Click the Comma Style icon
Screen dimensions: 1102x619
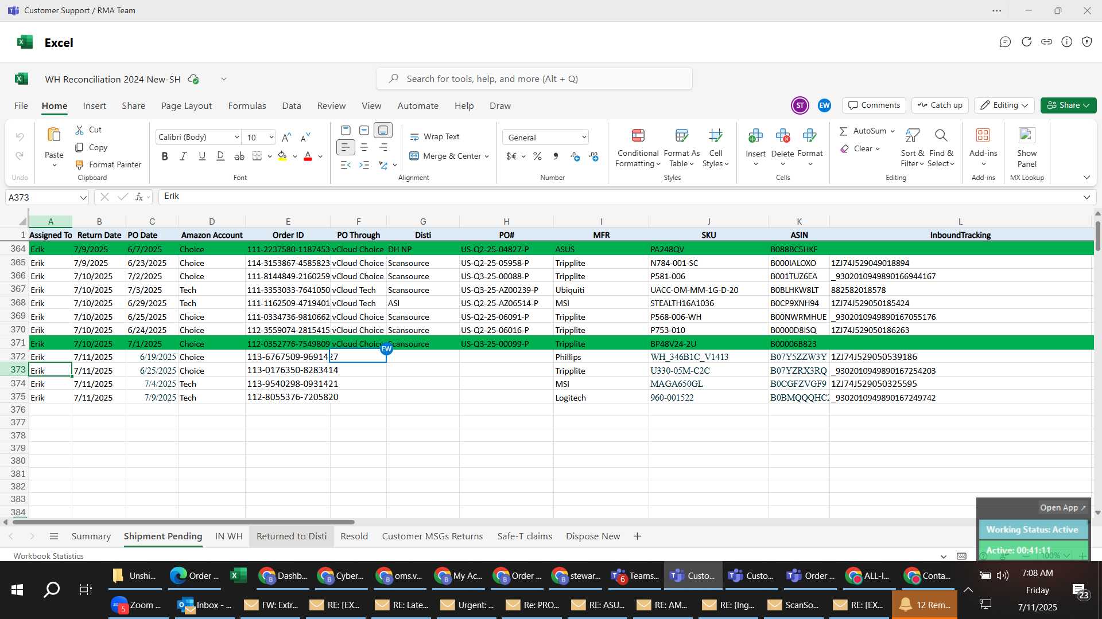555,156
